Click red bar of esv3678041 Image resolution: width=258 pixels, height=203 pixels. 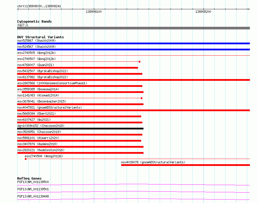(x=80, y=104)
